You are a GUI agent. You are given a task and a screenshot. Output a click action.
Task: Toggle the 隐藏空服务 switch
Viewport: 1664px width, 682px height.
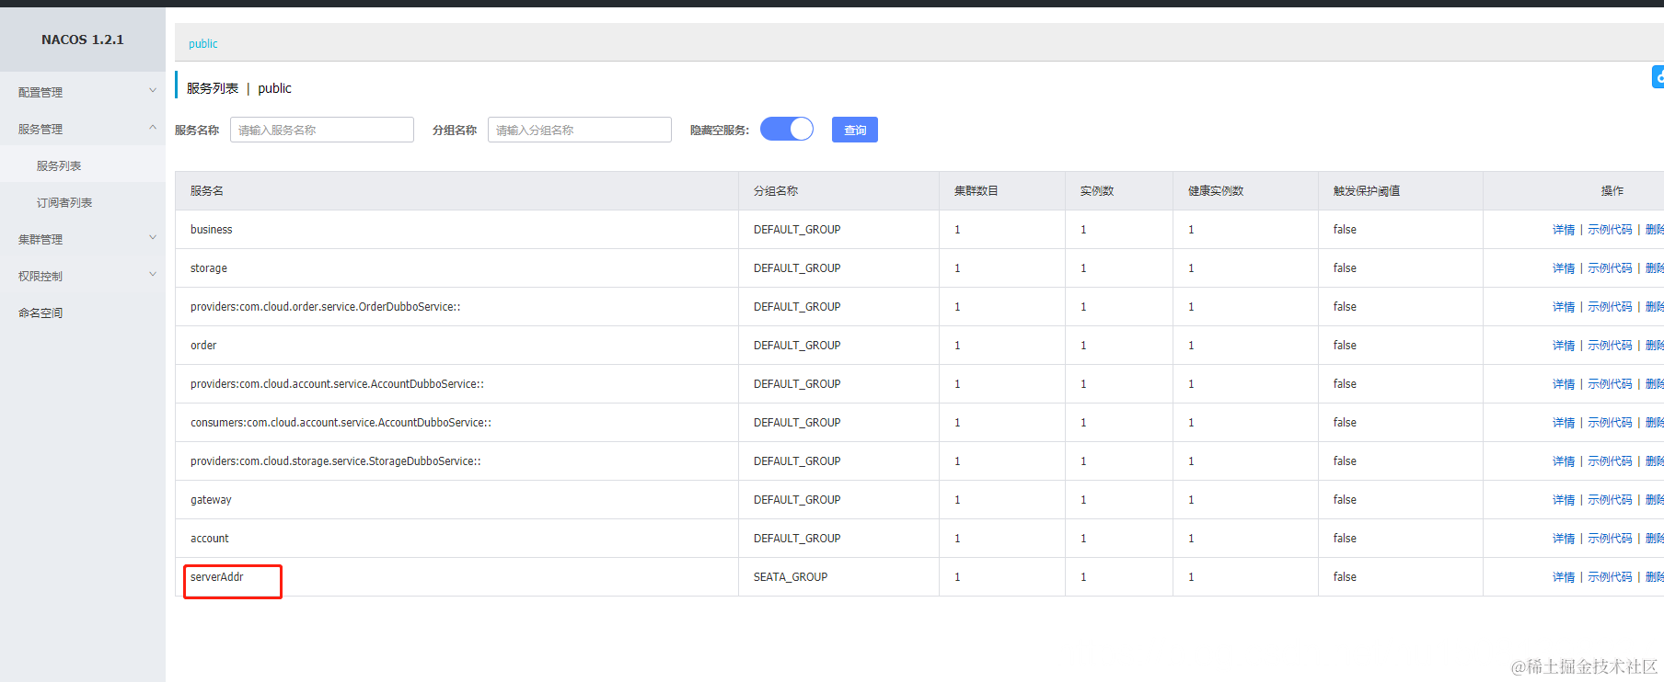pos(787,129)
